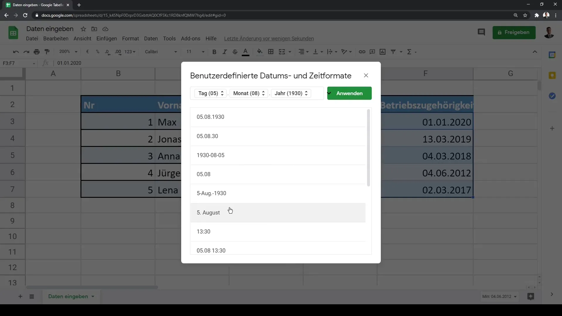
Task: Open the Bearbeiten menu
Action: click(56, 39)
